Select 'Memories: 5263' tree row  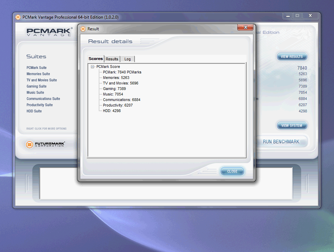[x=116, y=78]
